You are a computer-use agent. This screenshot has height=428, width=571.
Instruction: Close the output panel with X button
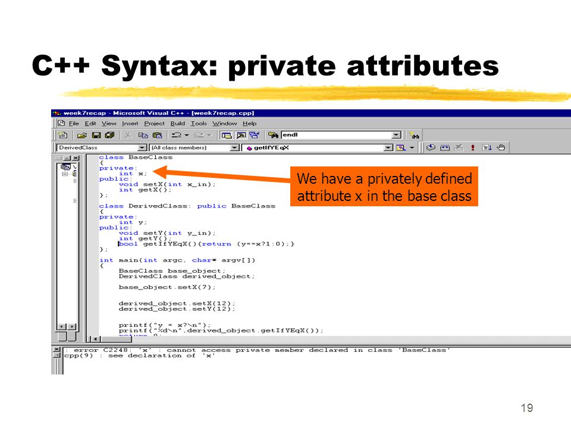57,350
